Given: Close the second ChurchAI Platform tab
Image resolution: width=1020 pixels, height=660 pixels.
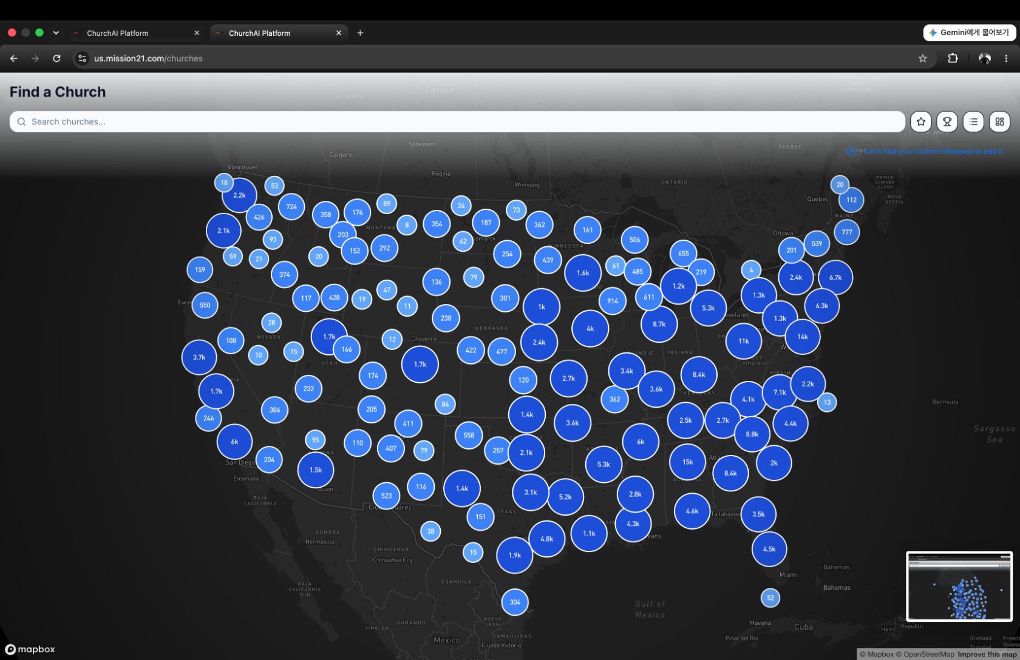Looking at the screenshot, I should (x=339, y=33).
